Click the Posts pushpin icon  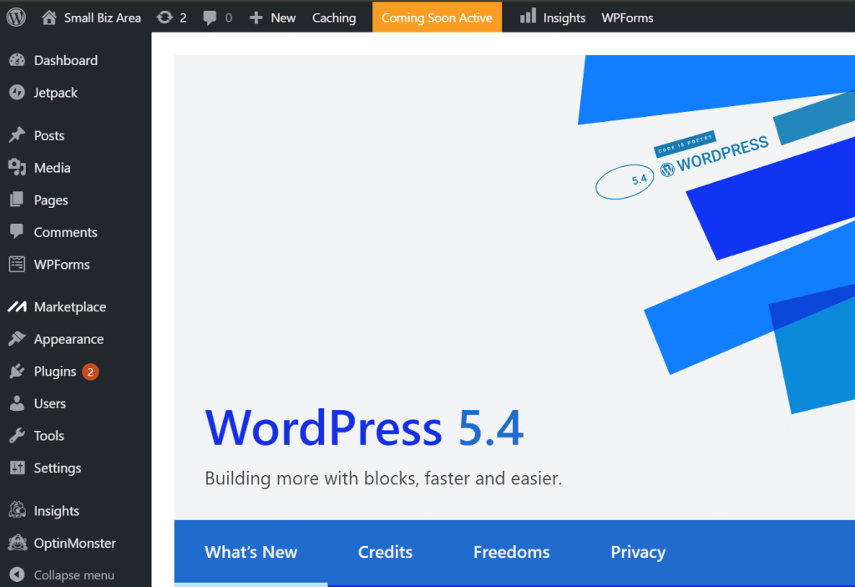pos(17,134)
